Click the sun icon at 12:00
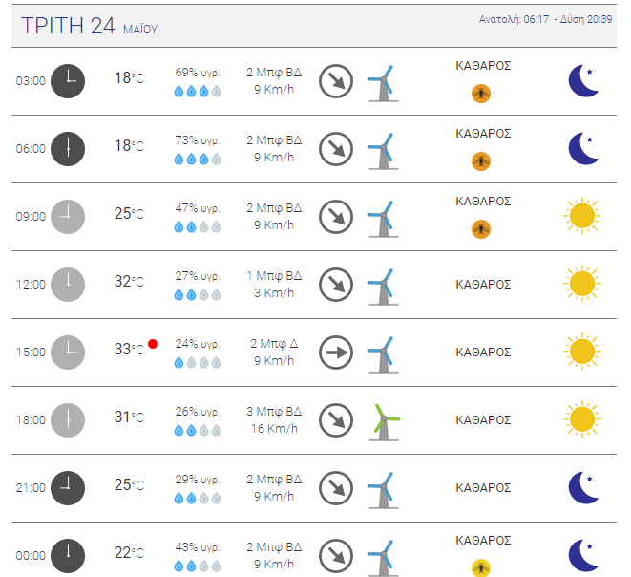631x577 pixels. point(582,284)
